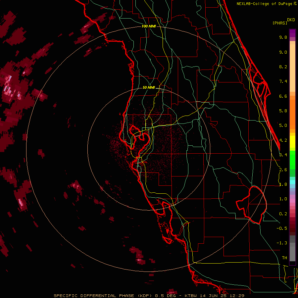298x298 pixels.
Task: Click the cyan band of the color bar
Action: coord(292,182)
